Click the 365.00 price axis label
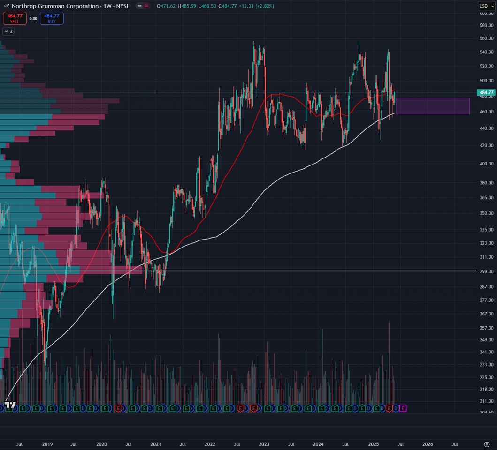The height and width of the screenshot is (450, 497). [487, 198]
